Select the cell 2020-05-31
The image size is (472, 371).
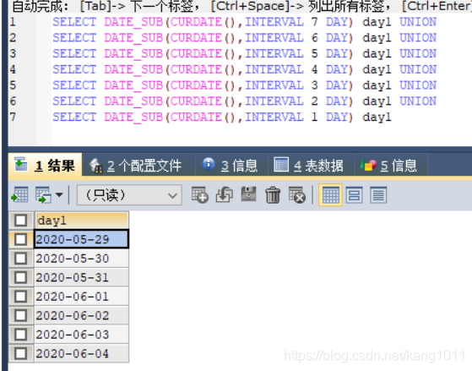tap(82, 277)
